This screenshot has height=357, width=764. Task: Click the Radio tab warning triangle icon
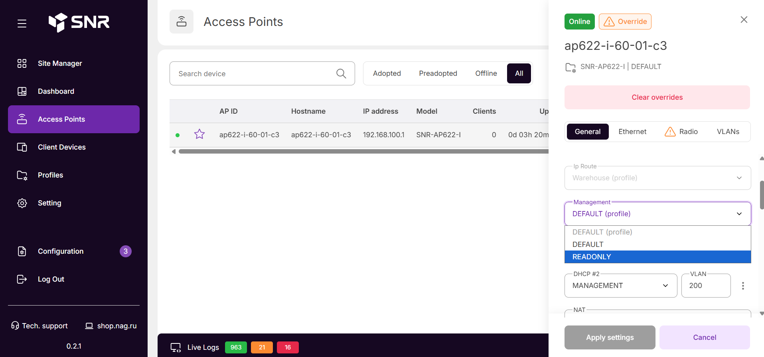pos(670,132)
